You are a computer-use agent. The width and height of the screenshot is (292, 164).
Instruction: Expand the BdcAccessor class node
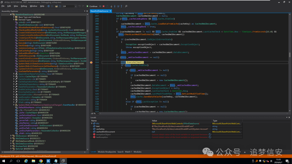[11, 136]
